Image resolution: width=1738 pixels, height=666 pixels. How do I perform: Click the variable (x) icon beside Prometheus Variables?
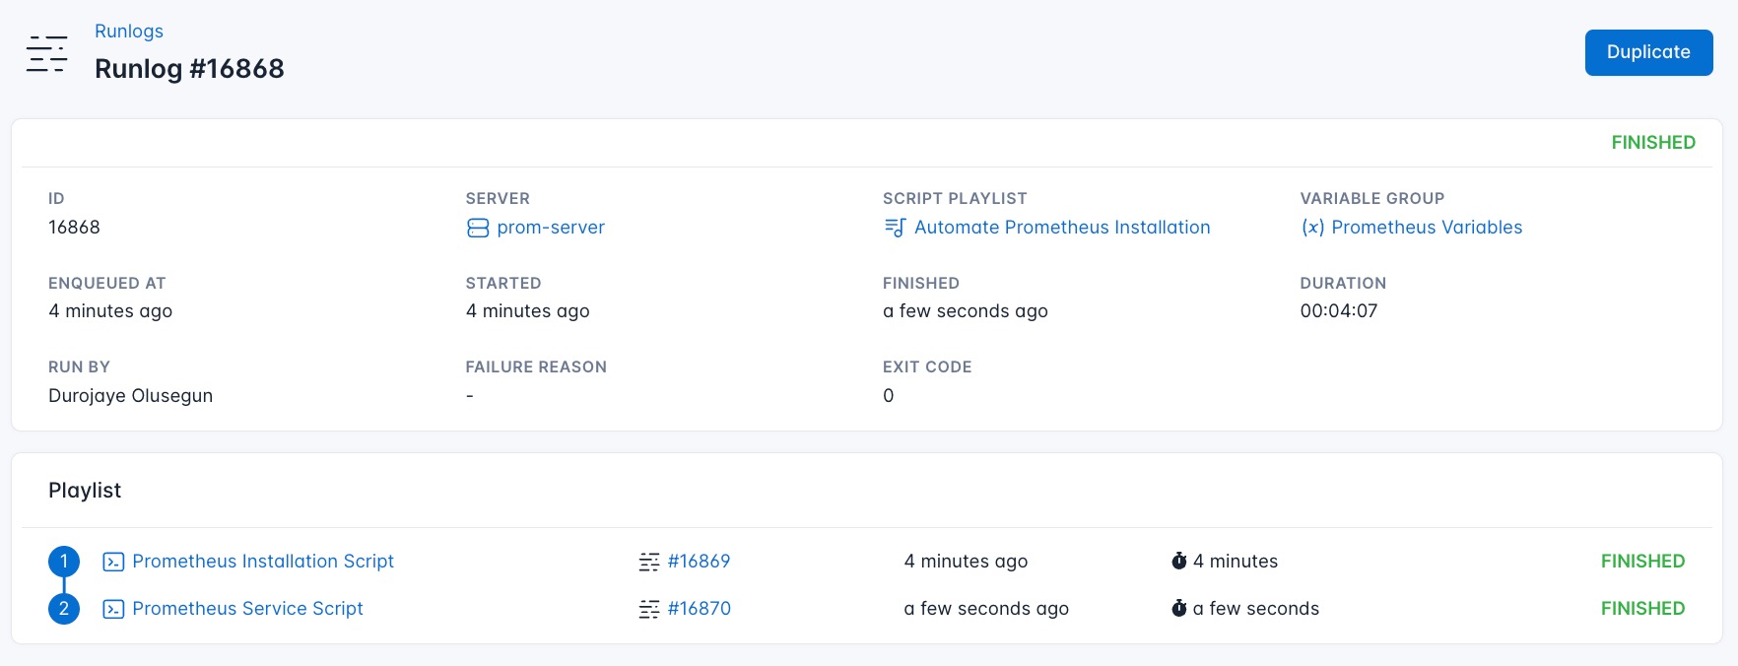(x=1312, y=228)
